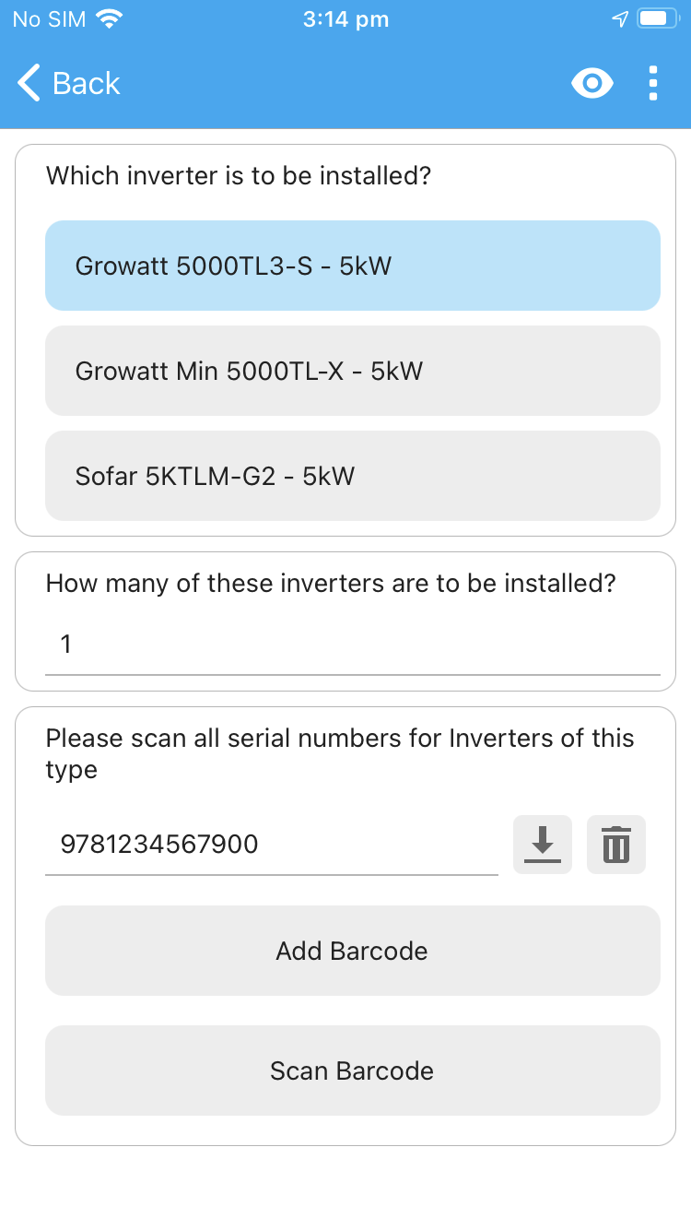Tap the 'How many of these inverters' question label
The height and width of the screenshot is (1230, 691).
pos(331,583)
